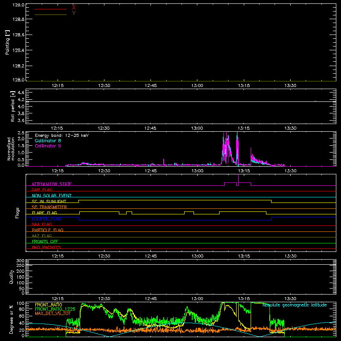Click the 129.0 tick on Pointing axis

pyautogui.click(x=18, y=5)
